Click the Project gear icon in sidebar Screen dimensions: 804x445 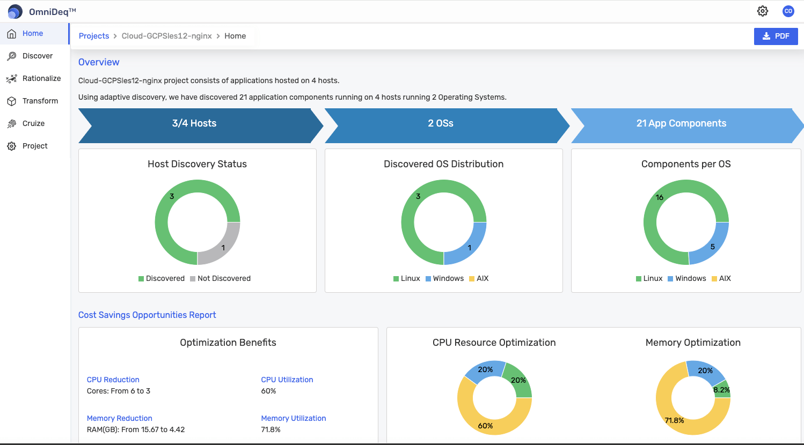pyautogui.click(x=11, y=146)
